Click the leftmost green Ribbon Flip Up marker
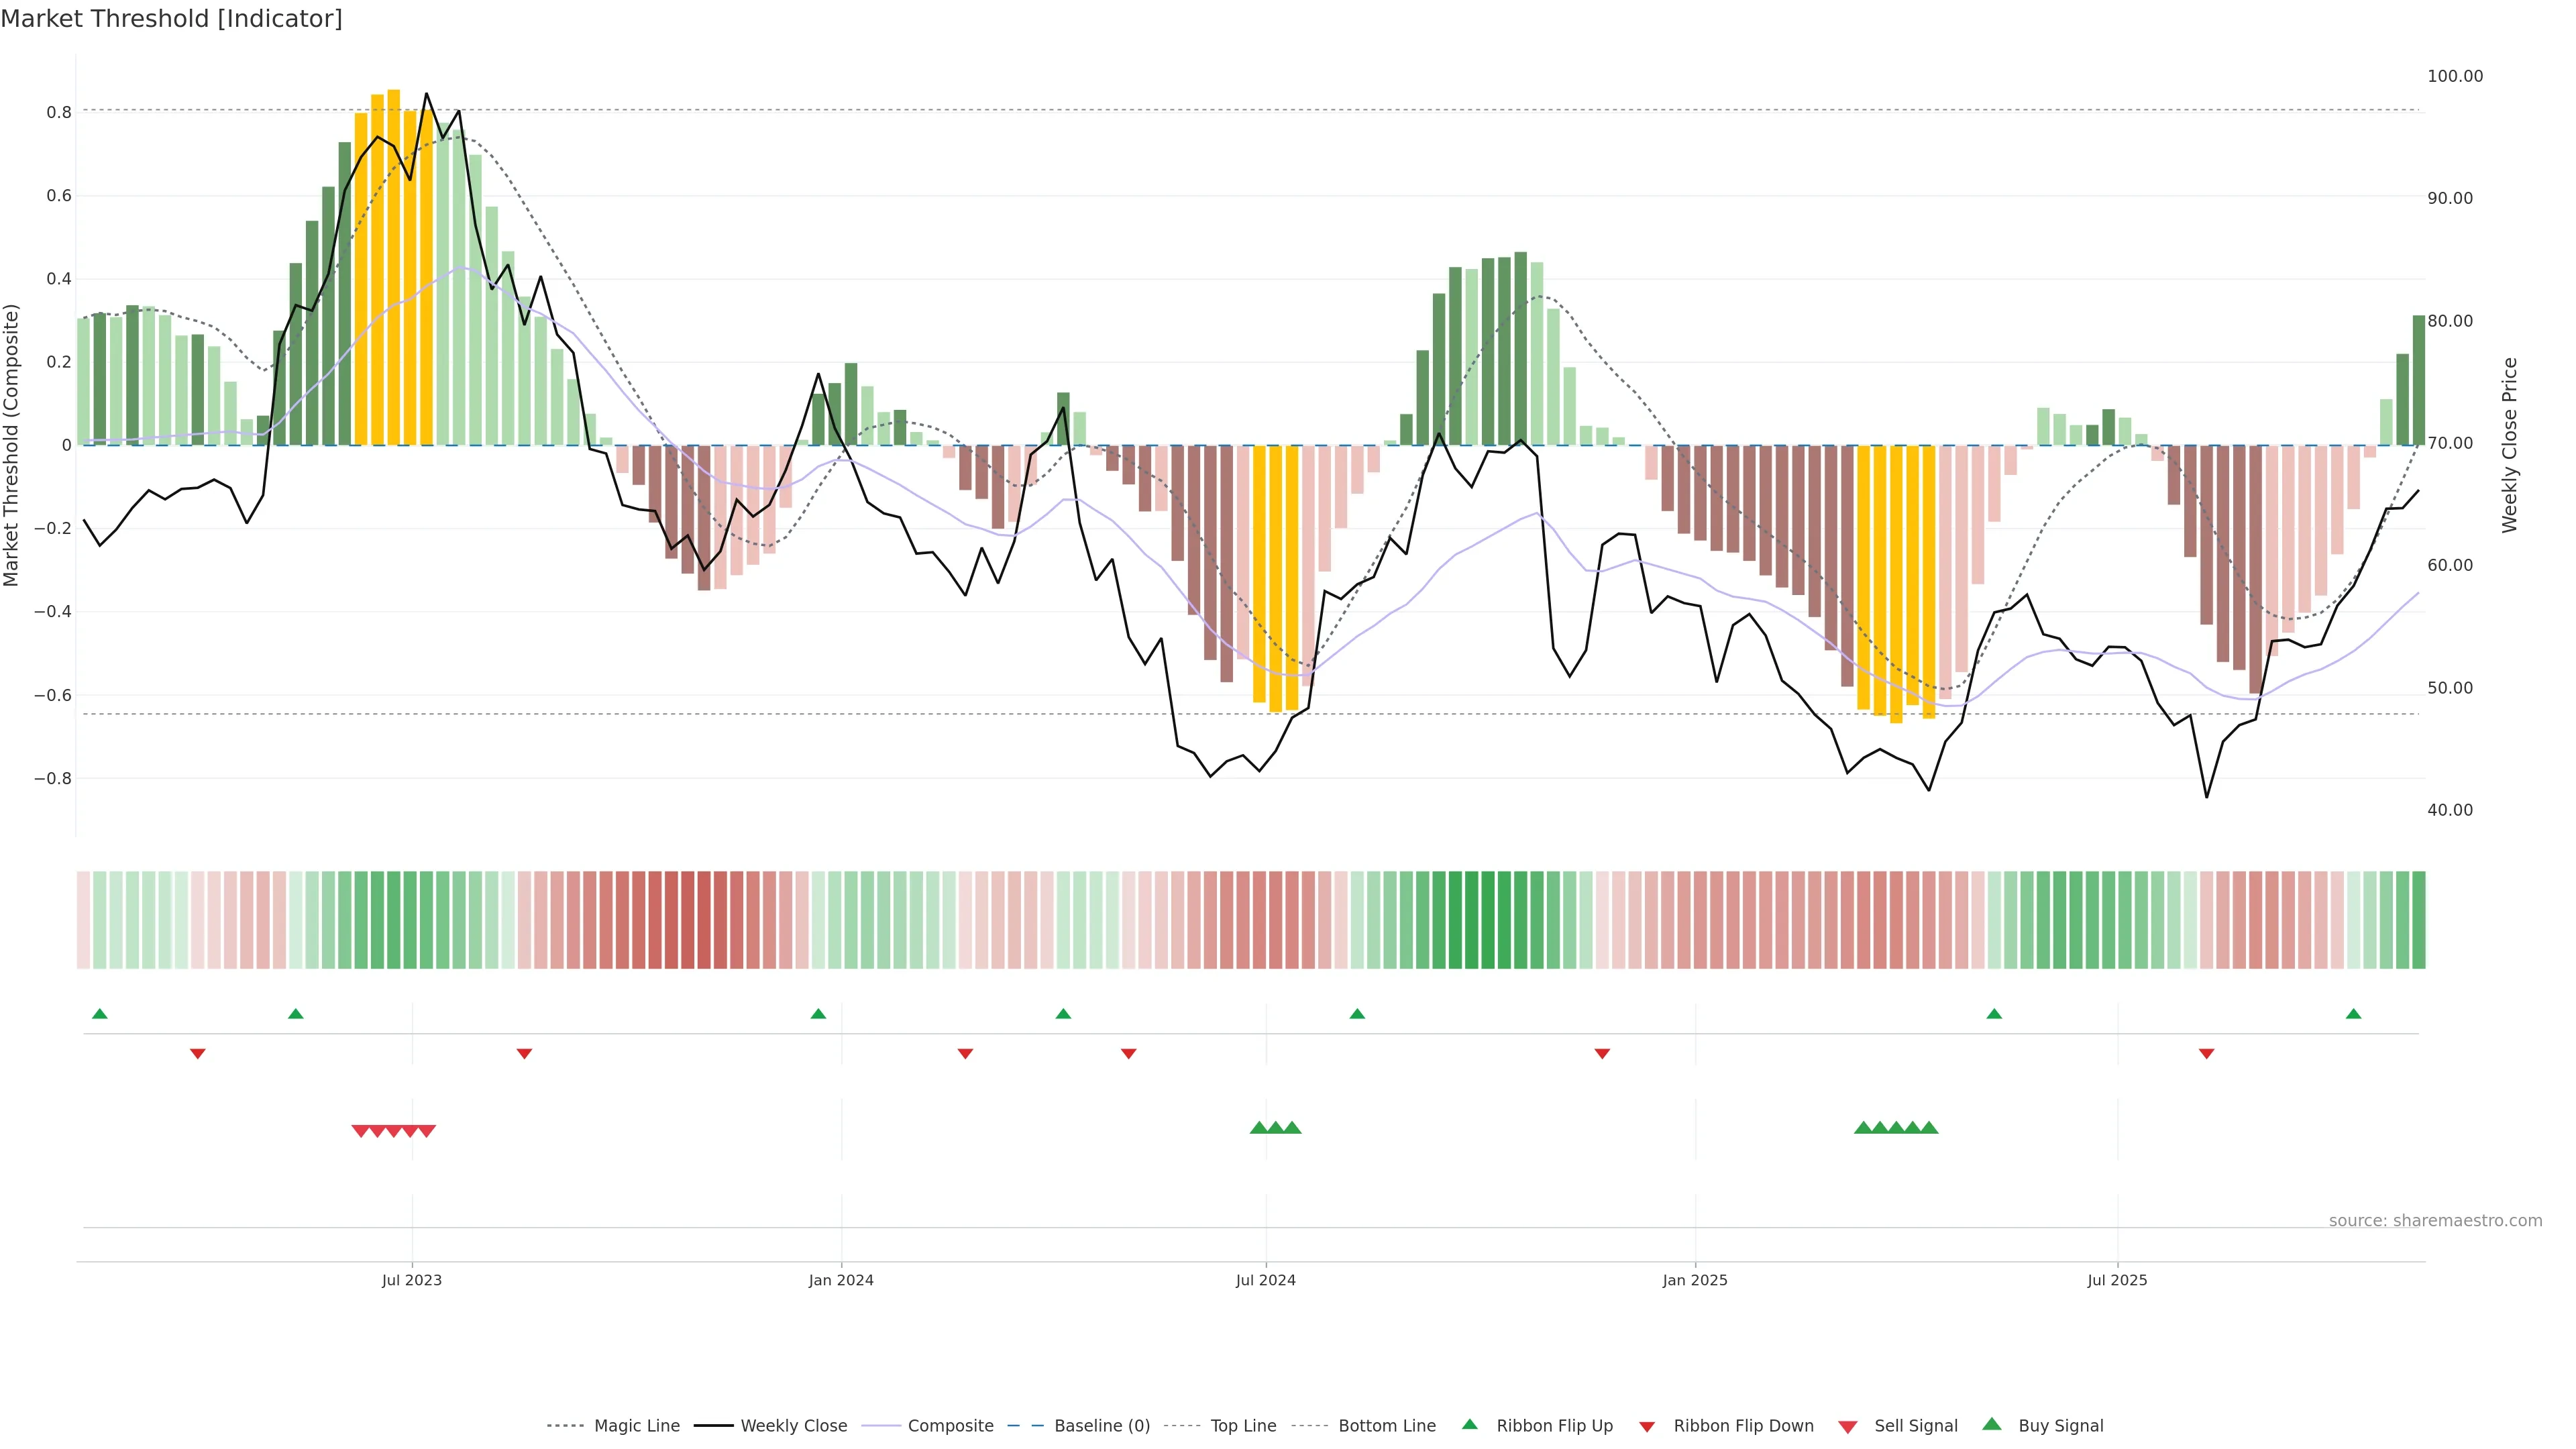The width and height of the screenshot is (2576, 1449). coord(99,1014)
